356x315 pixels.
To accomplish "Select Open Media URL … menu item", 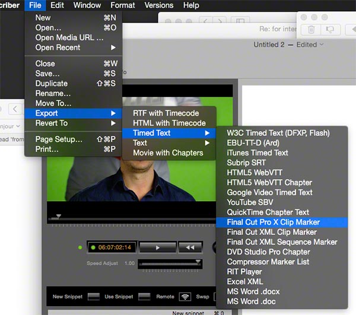I will pyautogui.click(x=74, y=38).
